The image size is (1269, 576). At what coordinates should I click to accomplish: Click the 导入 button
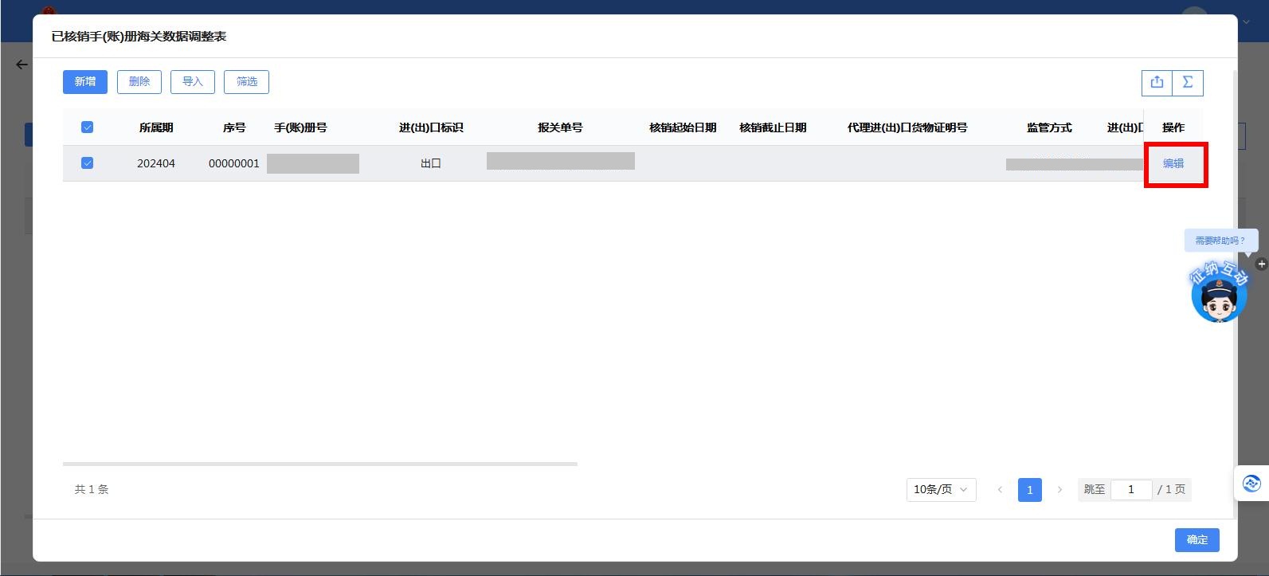pos(193,82)
